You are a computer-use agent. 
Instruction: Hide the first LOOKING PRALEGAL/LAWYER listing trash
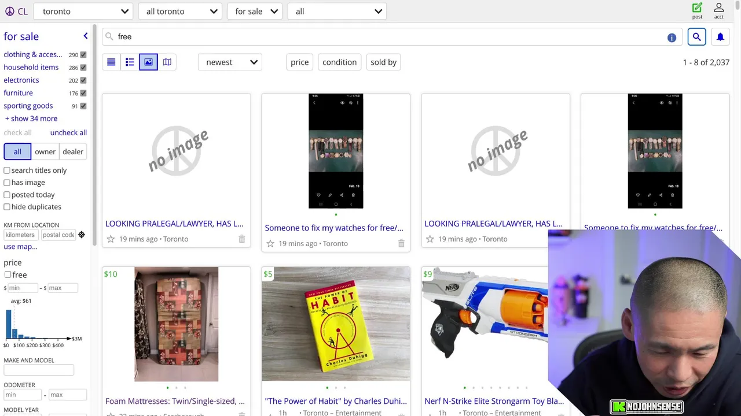pyautogui.click(x=242, y=239)
